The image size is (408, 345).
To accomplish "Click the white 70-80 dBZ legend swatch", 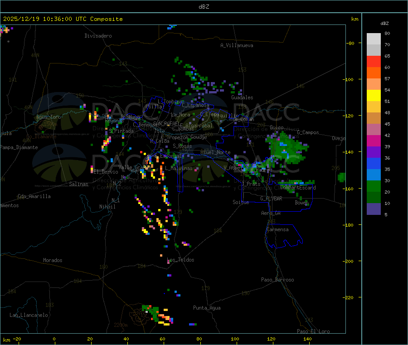I will tap(374, 39).
